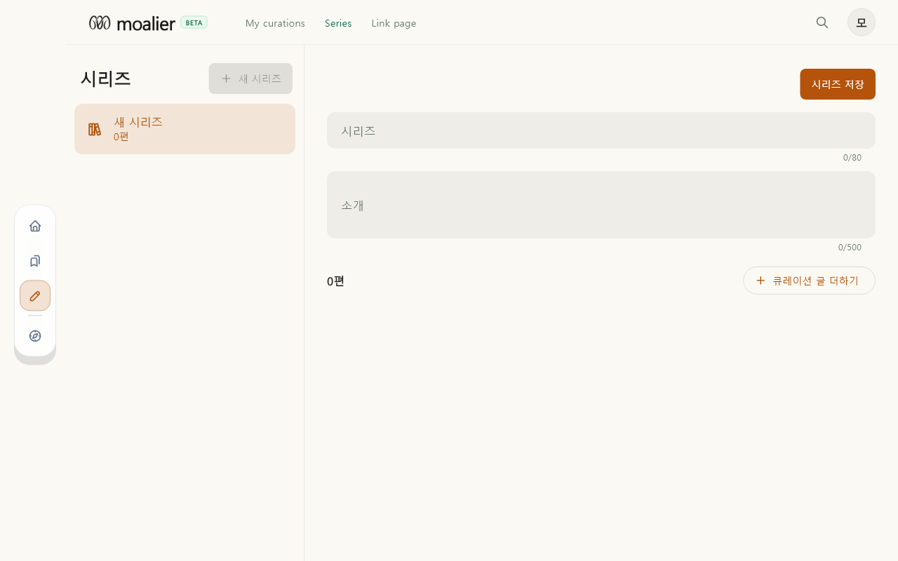Focus the 소개 description text area

tap(601, 205)
